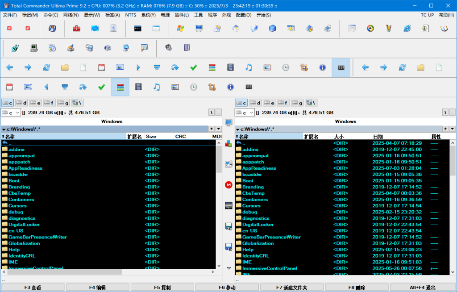The width and height of the screenshot is (457, 292).
Task: Launch the command prompt icon
Action: pos(138,28)
